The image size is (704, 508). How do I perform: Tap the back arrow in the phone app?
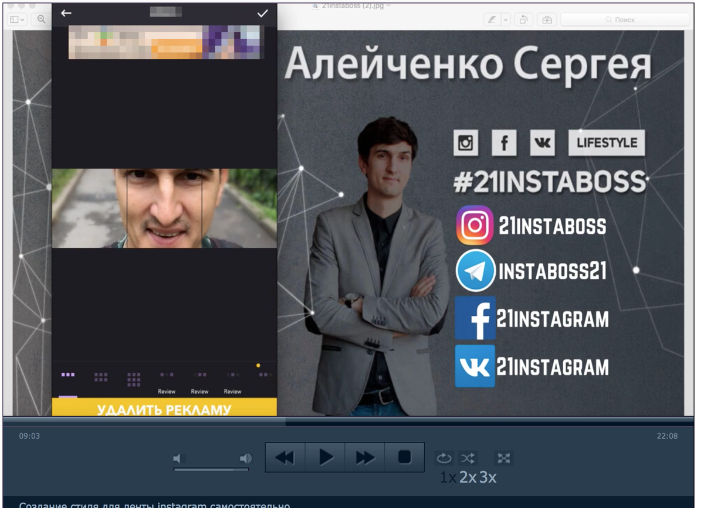66,13
